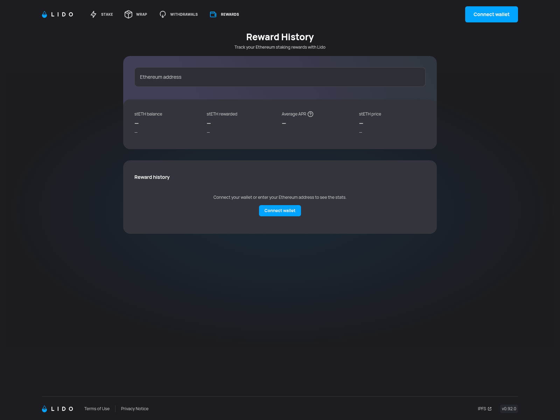Click 'Track your Ethereum staking rewards' subtitle

(x=280, y=47)
